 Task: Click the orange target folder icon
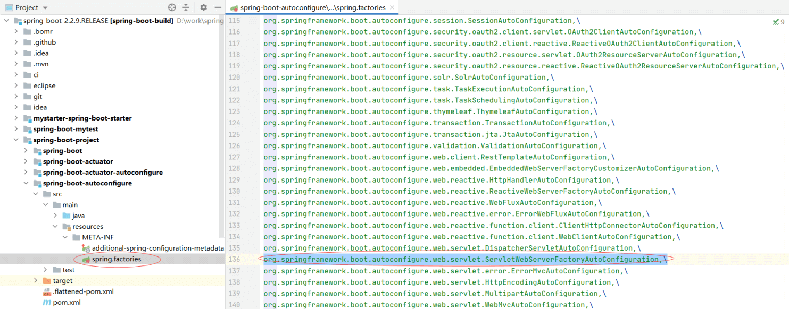pos(47,281)
